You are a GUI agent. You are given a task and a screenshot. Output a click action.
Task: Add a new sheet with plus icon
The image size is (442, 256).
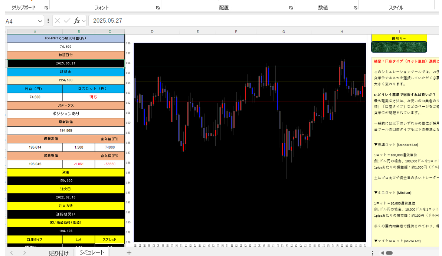point(129,253)
